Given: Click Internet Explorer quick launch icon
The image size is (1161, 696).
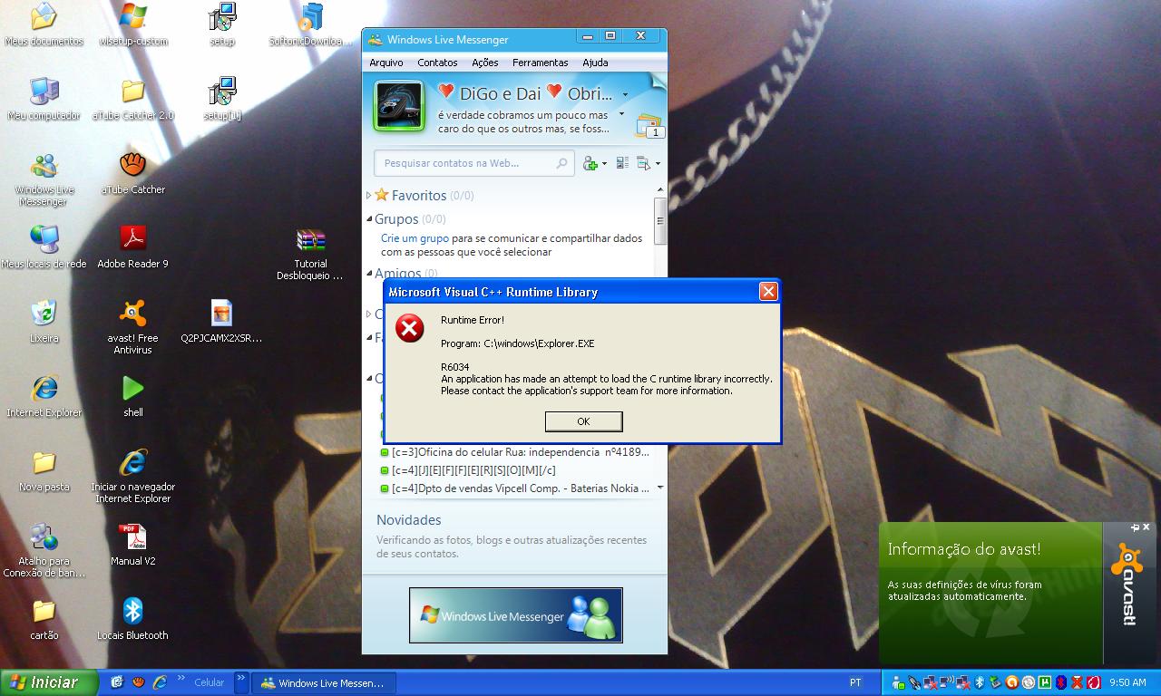Looking at the screenshot, I should (160, 682).
